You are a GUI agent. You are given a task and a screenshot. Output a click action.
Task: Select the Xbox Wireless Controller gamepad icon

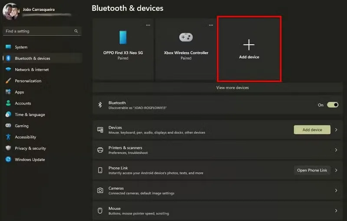[x=186, y=37]
